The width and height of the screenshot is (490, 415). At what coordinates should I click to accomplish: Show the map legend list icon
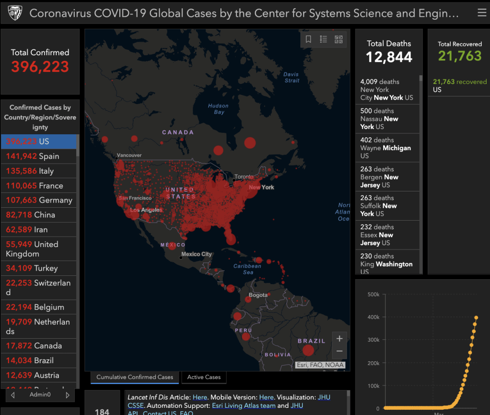tap(323, 39)
